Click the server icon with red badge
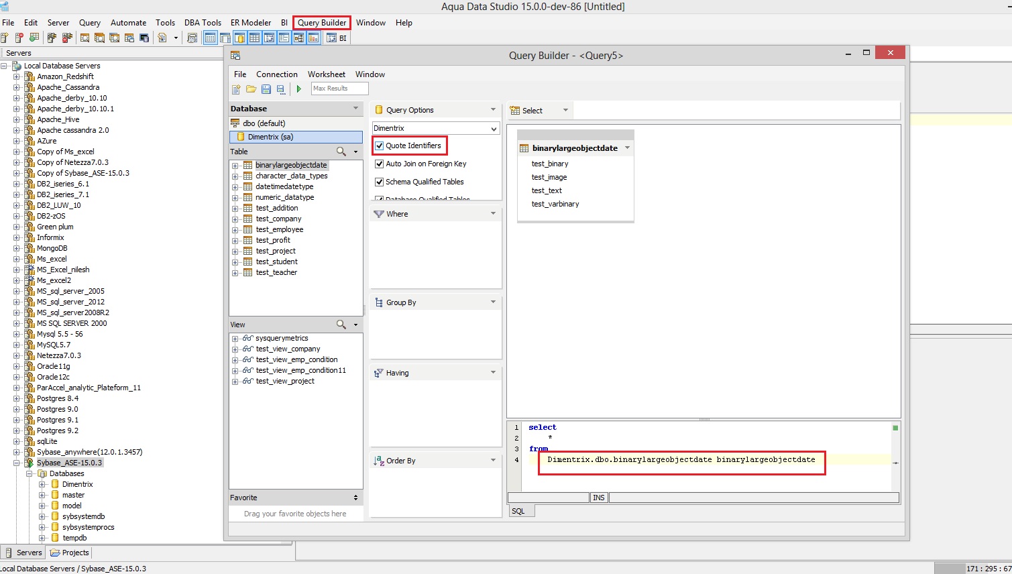The height and width of the screenshot is (574, 1012). point(19,38)
